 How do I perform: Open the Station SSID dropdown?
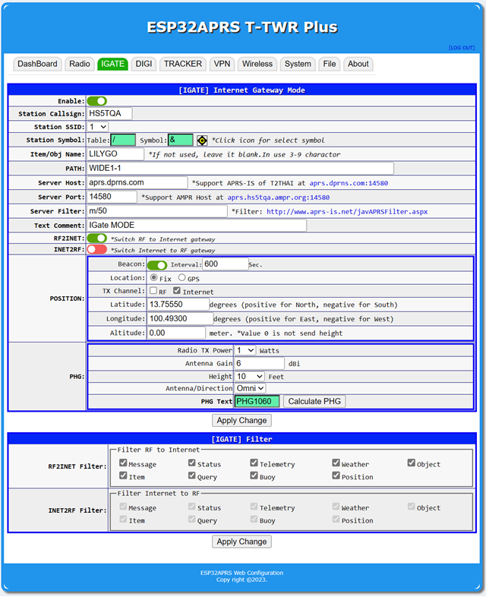[x=98, y=126]
